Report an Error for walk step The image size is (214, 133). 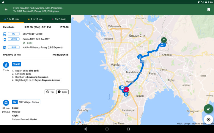62,92
